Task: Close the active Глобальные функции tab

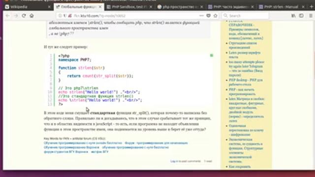Action: point(100,7)
